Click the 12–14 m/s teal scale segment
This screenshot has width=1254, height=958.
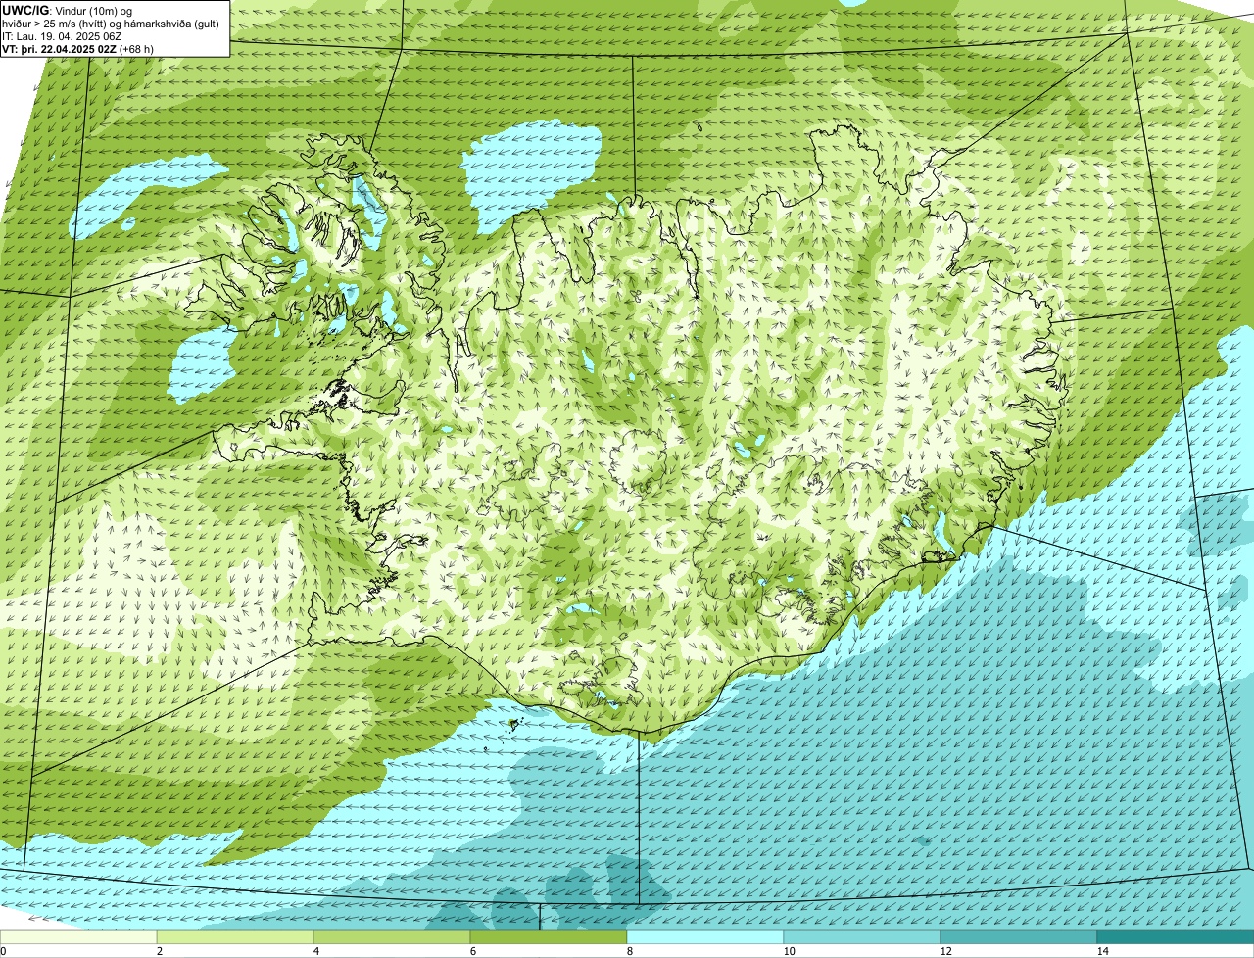click(x=1019, y=936)
